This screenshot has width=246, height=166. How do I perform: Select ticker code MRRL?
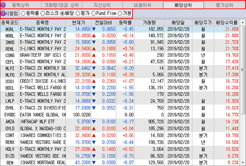point(10,36)
